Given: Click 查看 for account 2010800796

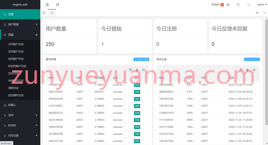Looking at the screenshot, I should coord(137,134).
